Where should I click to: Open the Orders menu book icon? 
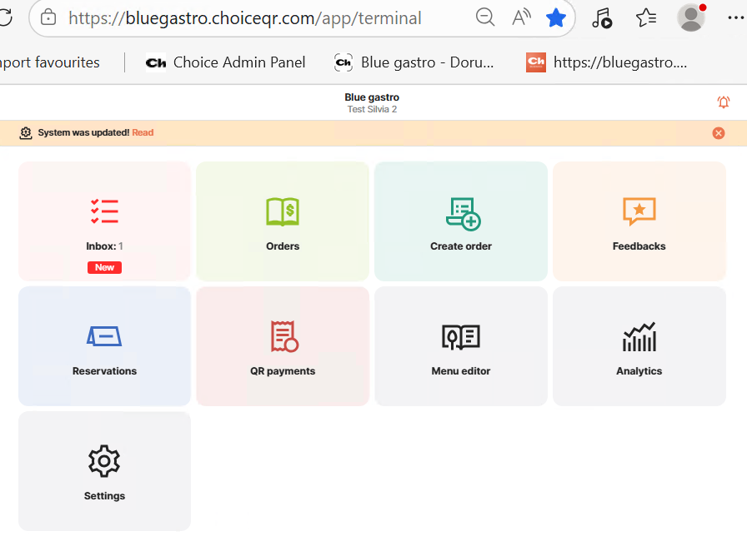click(283, 211)
